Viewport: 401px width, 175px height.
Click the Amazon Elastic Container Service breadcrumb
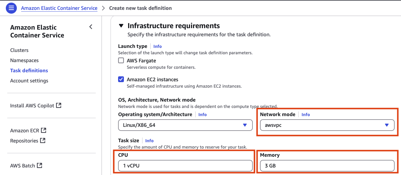59,8
